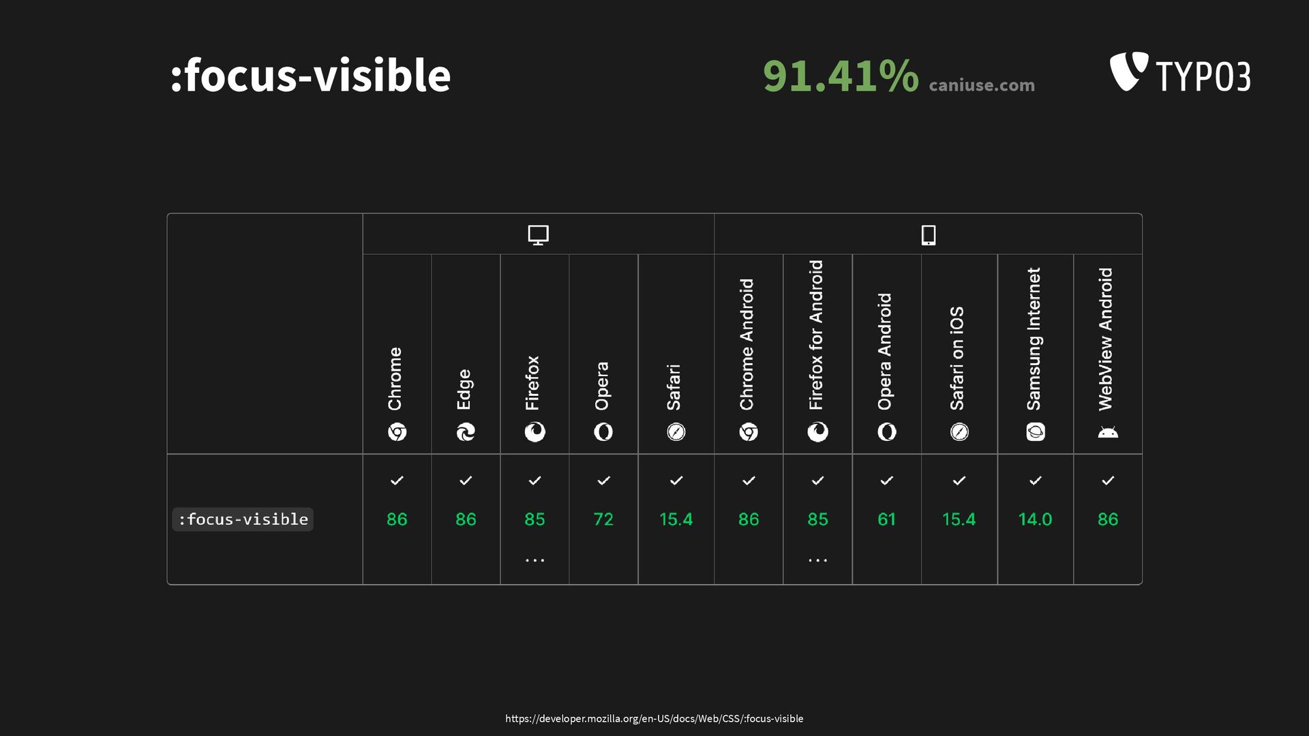Click the Edge browser icon
The image size is (1309, 736).
point(466,432)
